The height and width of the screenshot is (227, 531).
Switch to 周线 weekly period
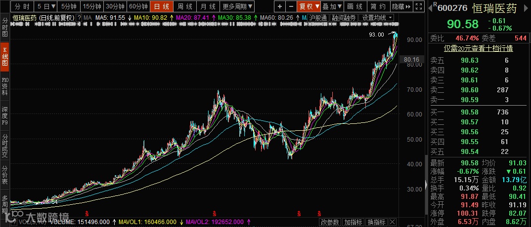pyautogui.click(x=185, y=6)
